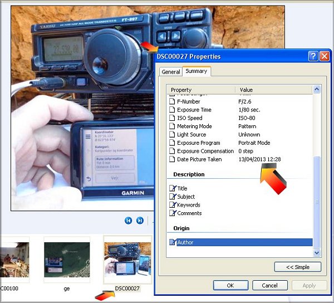Select the Summary tab

[x=197, y=71]
